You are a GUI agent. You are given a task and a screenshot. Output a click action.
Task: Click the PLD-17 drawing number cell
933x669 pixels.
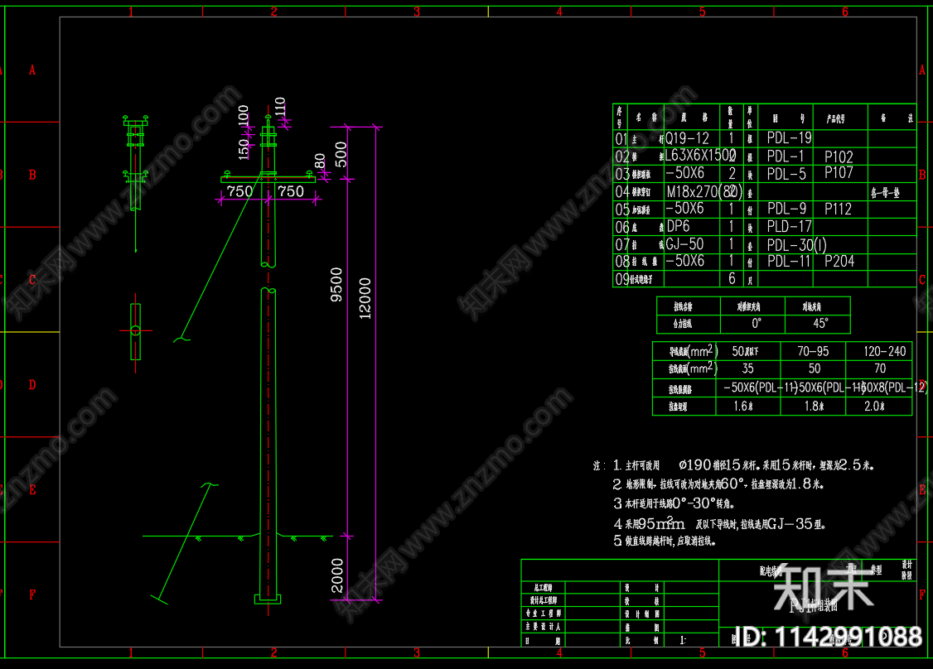789,227
